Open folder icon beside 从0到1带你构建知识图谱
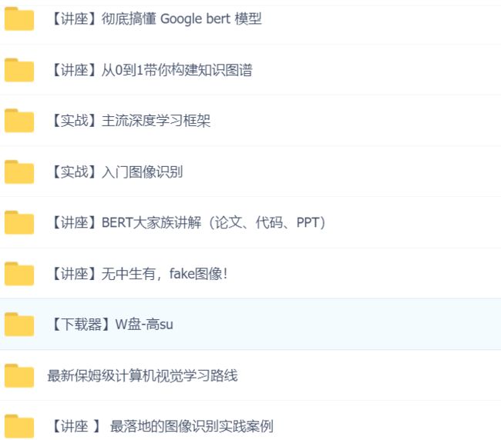Viewport: 501px width, 440px height. [19, 70]
